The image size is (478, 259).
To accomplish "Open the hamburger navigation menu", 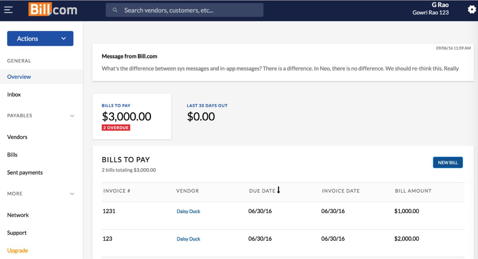I will [x=8, y=10].
